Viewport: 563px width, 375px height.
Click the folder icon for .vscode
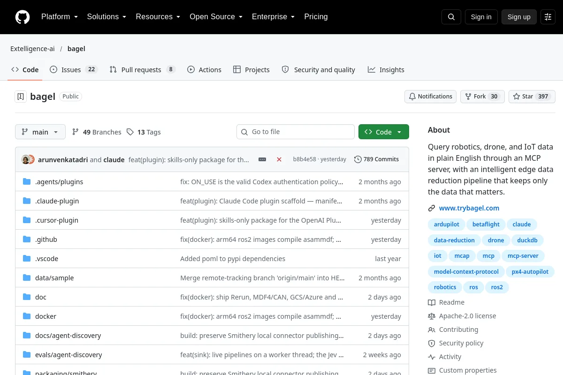click(27, 259)
